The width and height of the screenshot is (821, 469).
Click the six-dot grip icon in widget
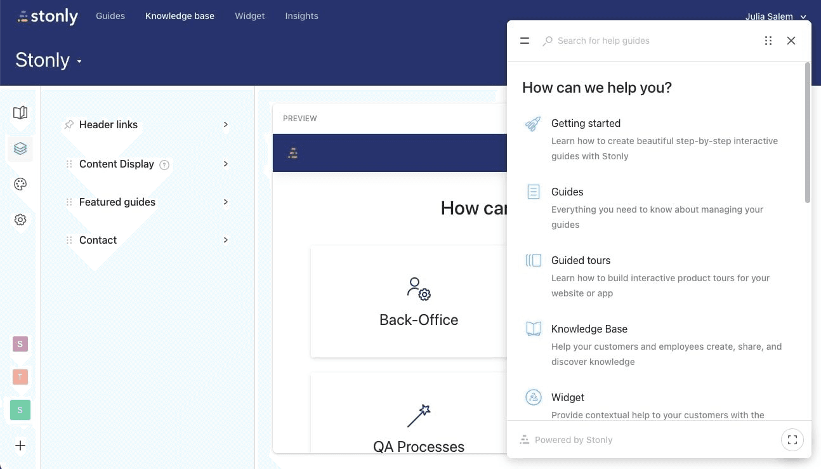point(768,41)
